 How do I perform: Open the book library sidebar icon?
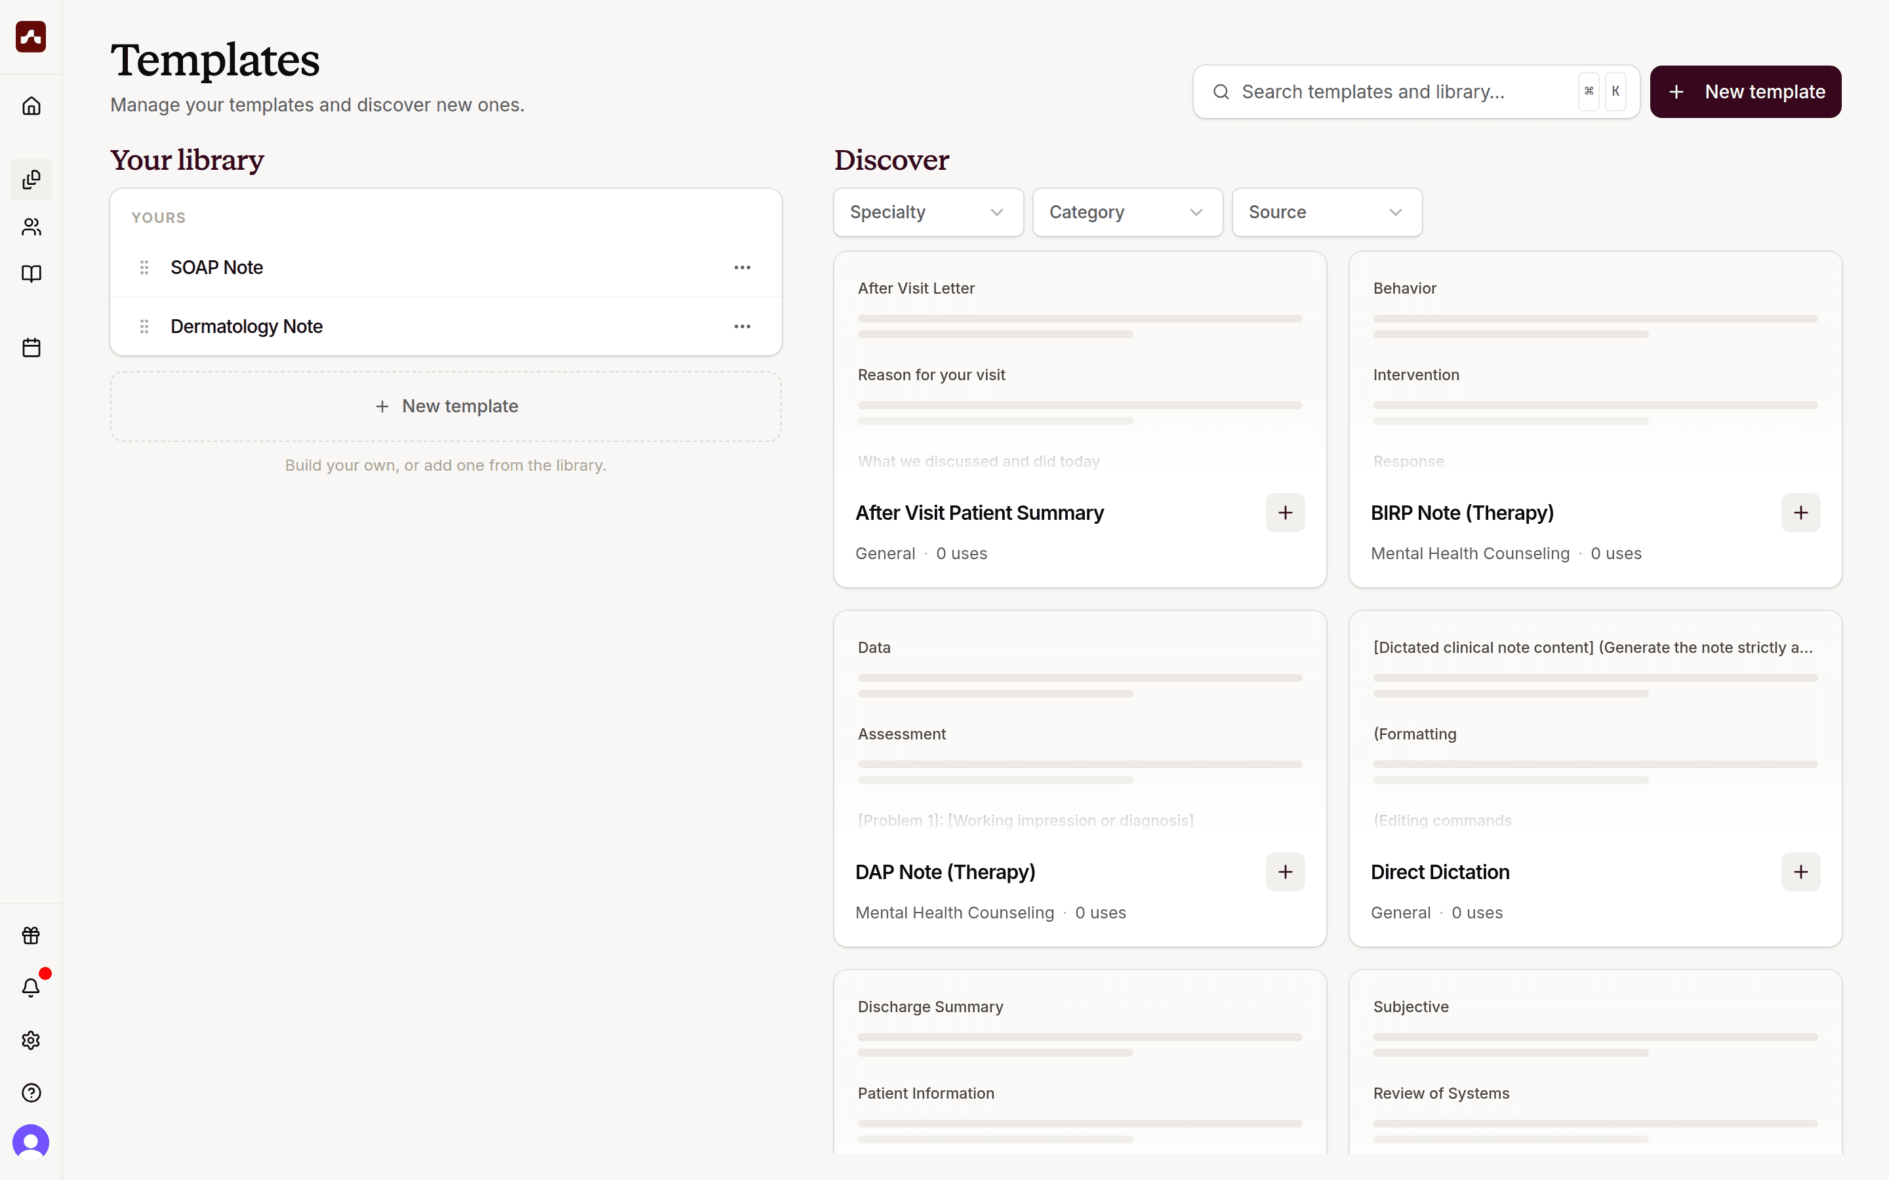pos(31,274)
